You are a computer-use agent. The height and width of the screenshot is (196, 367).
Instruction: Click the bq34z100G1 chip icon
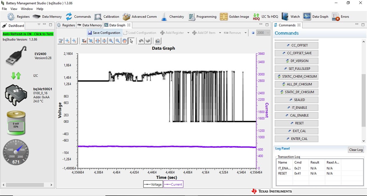[x=16, y=95]
